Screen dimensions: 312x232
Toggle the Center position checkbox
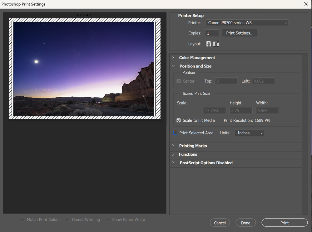point(179,81)
